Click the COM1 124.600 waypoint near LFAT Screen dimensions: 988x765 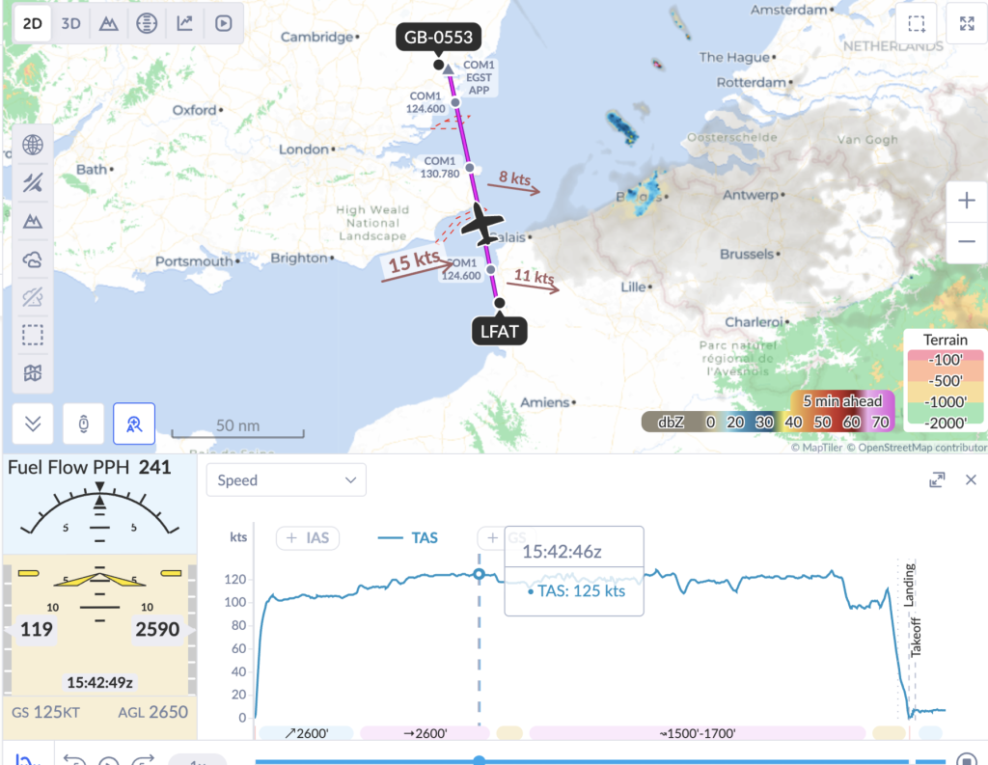point(491,270)
